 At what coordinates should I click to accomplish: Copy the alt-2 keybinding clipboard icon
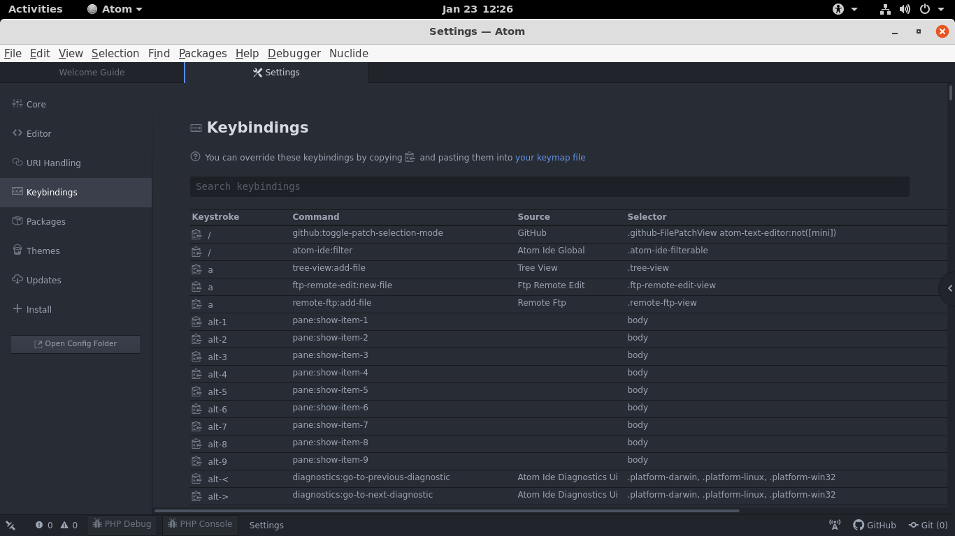(197, 339)
